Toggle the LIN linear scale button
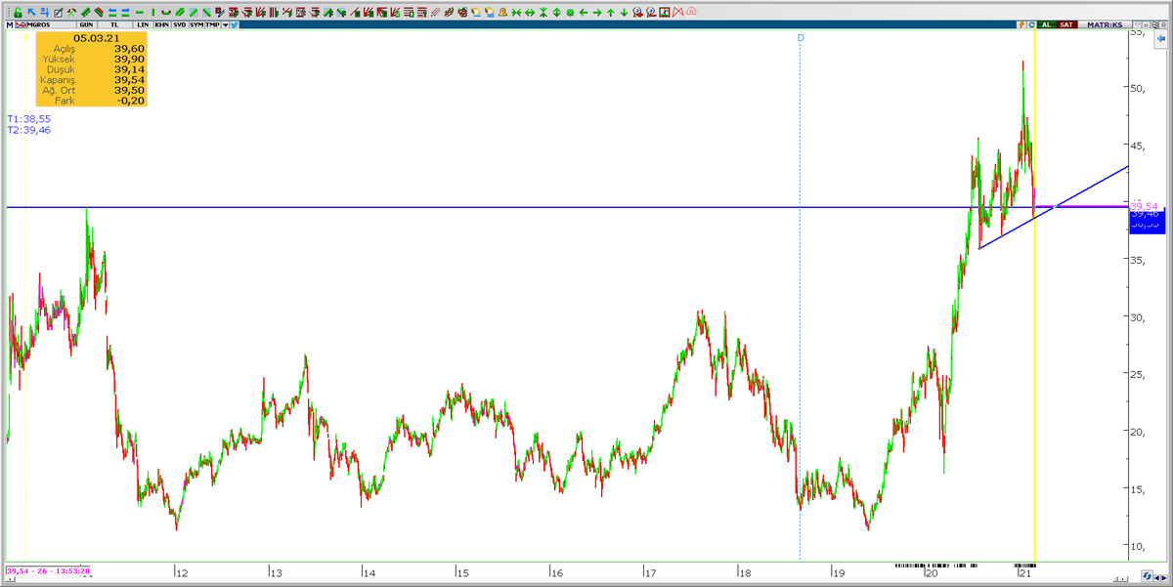The image size is (1173, 587). pyautogui.click(x=144, y=24)
